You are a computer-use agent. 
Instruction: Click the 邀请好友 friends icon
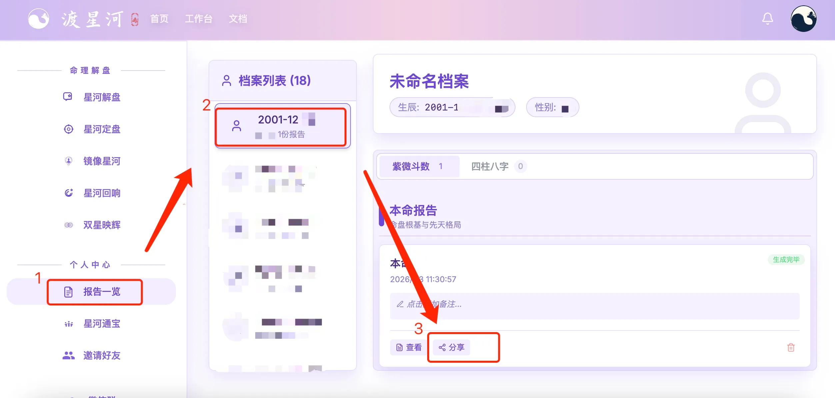tap(68, 355)
